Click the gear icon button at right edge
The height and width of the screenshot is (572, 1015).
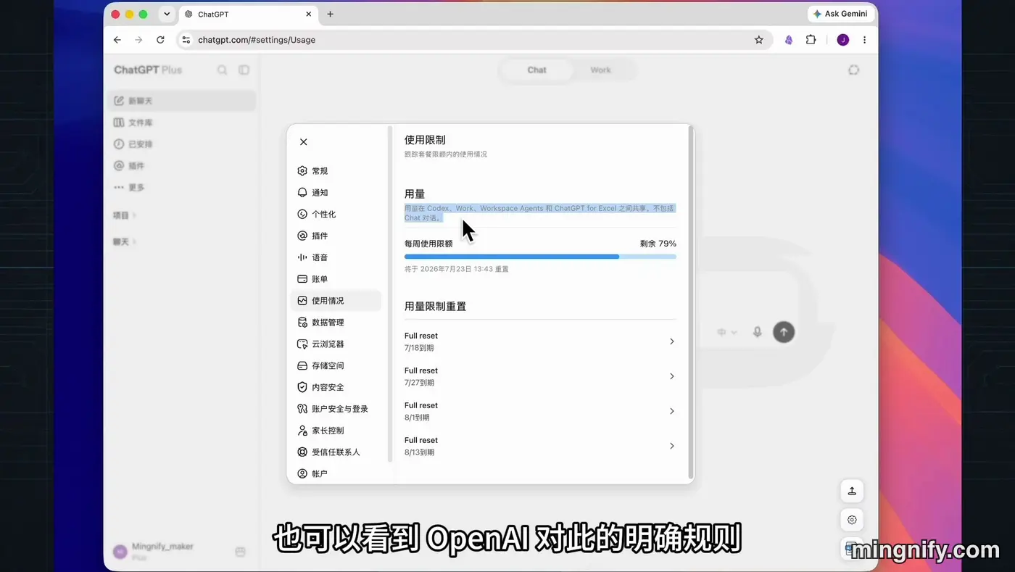[x=852, y=520]
